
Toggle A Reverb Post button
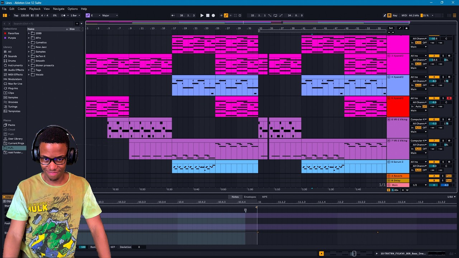449,176
